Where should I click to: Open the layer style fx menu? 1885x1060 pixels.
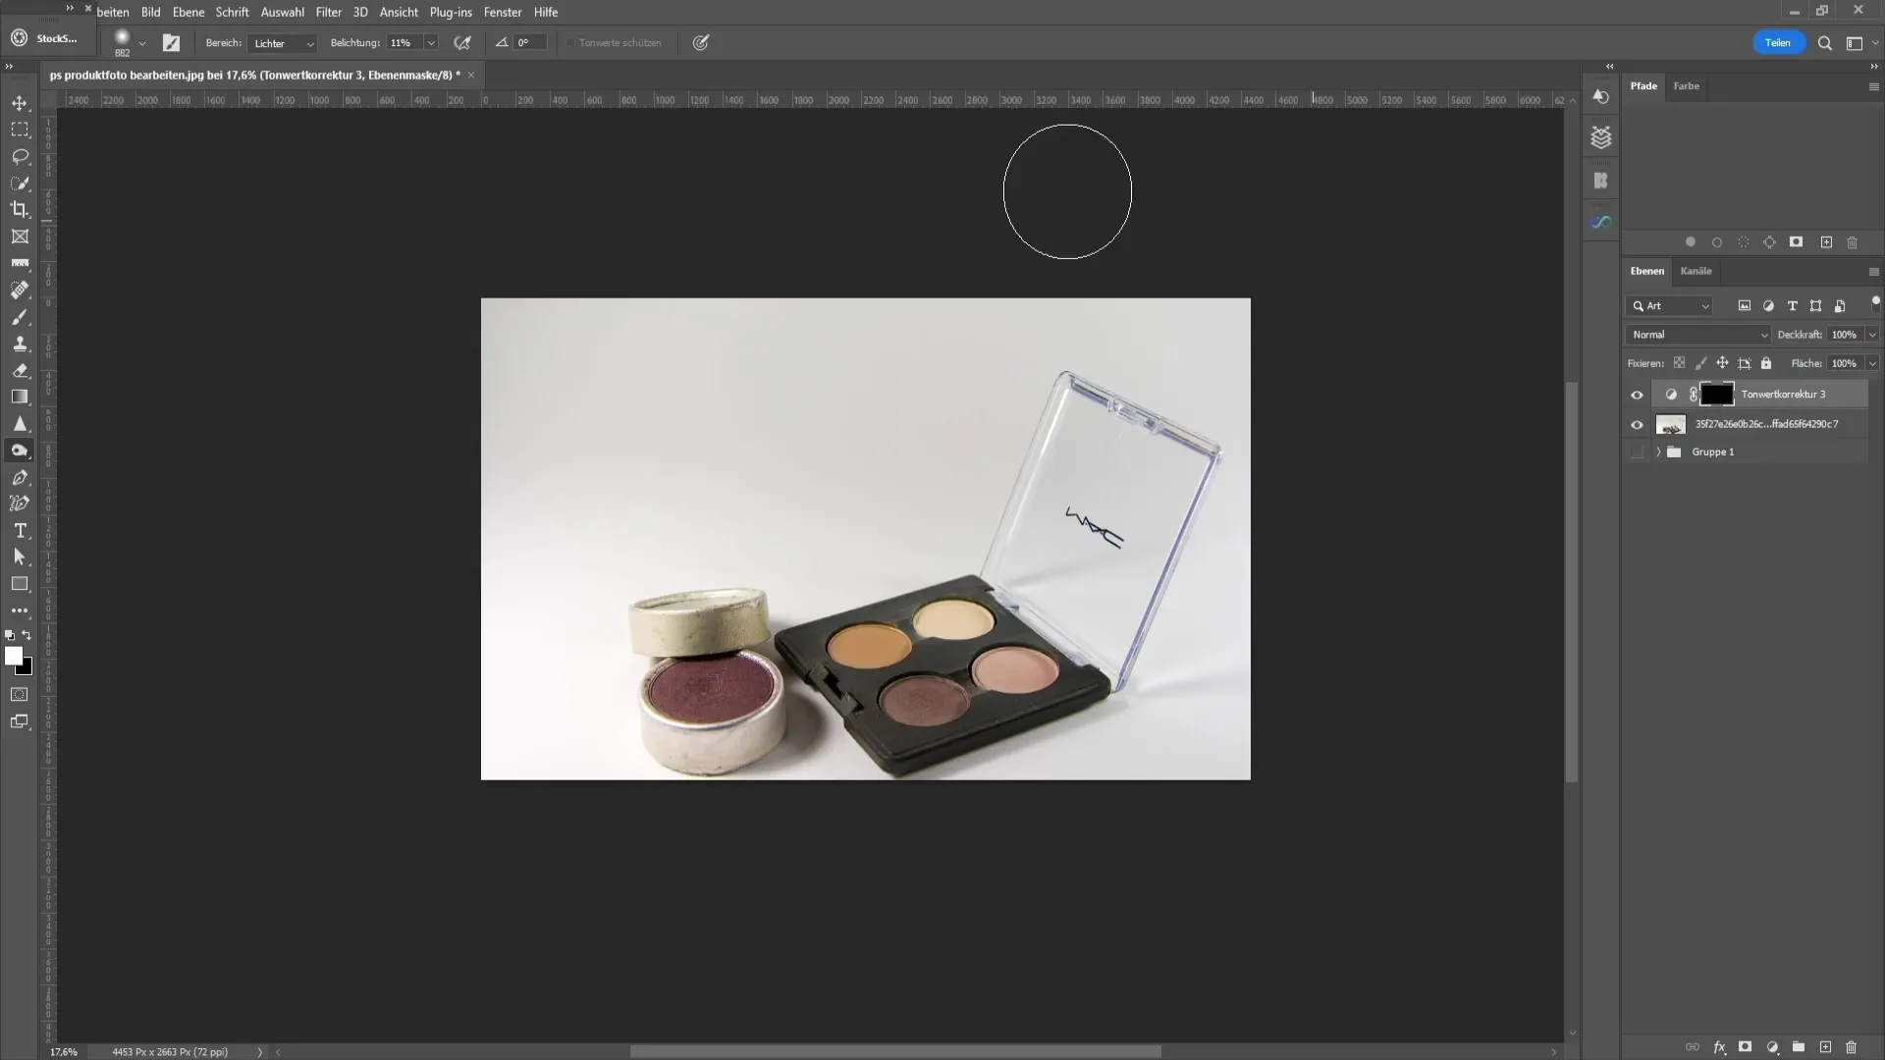click(x=1719, y=1047)
